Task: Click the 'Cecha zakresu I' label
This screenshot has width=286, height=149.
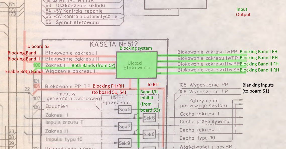Action: pyautogui.click(x=199, y=114)
